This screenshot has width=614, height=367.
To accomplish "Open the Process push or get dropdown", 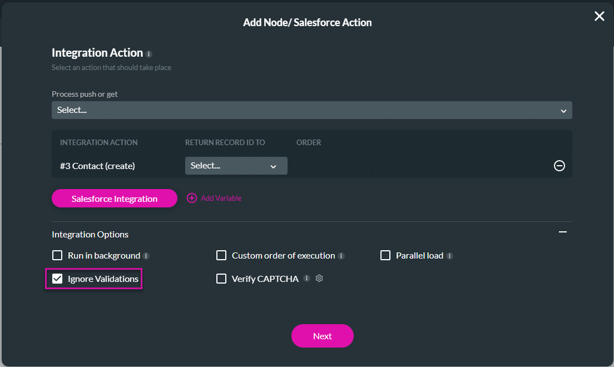I will 311,110.
